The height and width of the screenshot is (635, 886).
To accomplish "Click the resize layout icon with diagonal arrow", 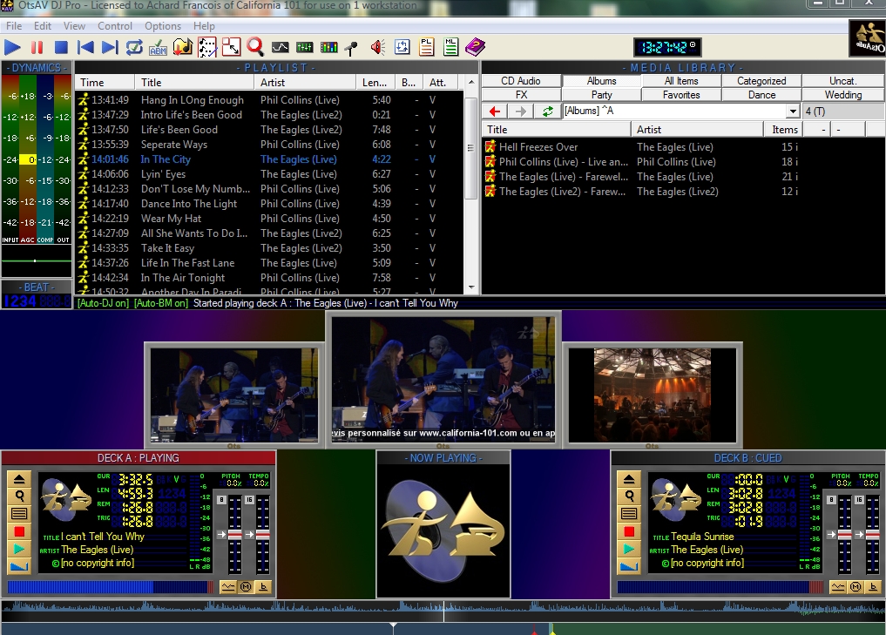I will pyautogui.click(x=231, y=47).
